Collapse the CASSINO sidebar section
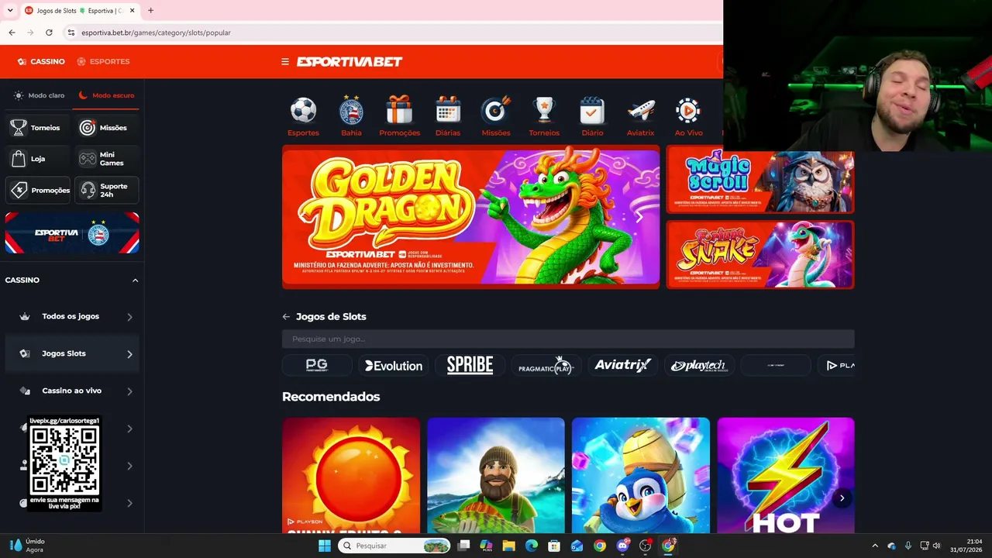This screenshot has width=992, height=558. tap(135, 280)
